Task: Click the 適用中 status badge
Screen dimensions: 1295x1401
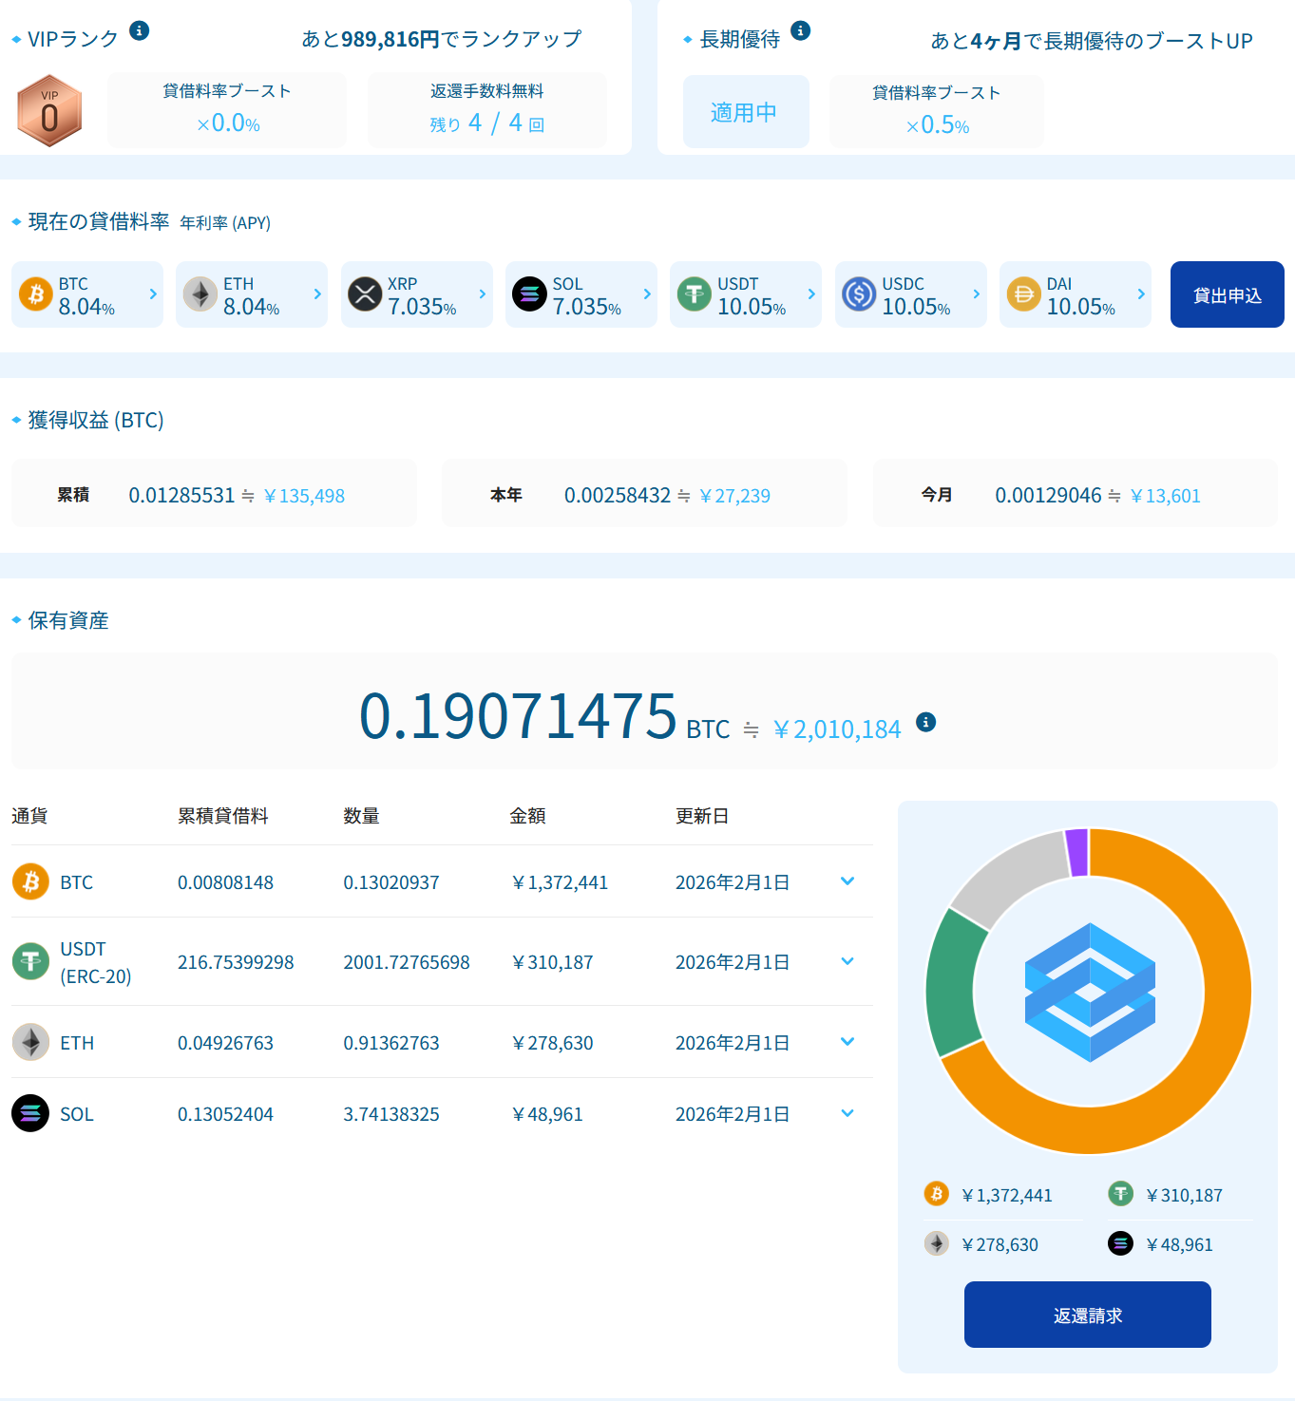Action: tap(746, 112)
